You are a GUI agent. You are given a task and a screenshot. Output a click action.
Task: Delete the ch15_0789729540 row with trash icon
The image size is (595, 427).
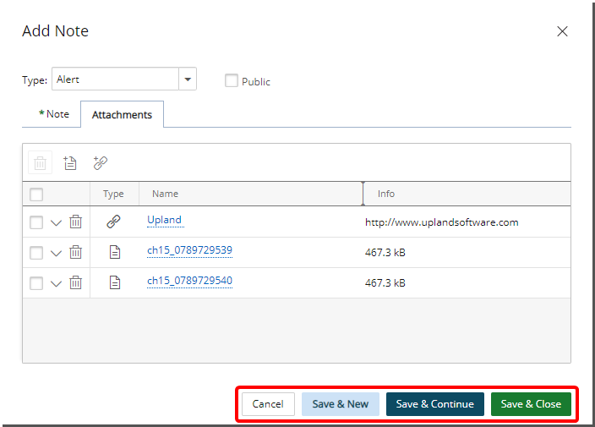coord(75,282)
